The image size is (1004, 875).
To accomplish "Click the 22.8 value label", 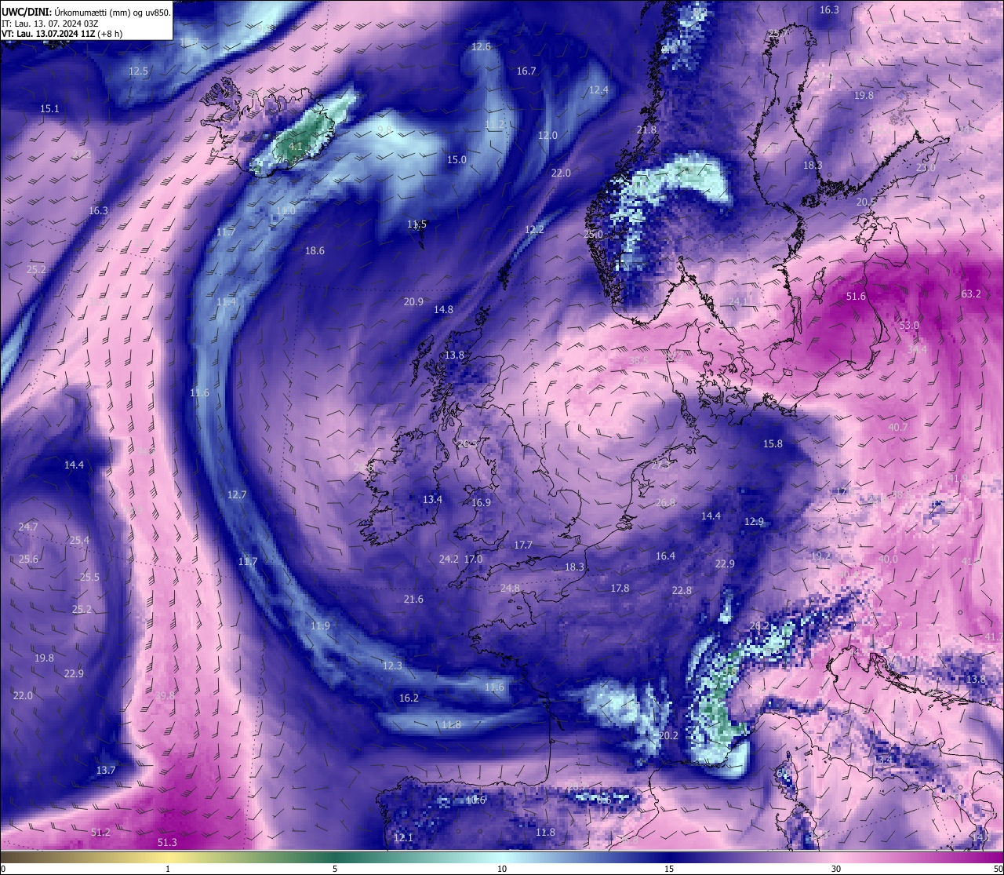I will tap(682, 591).
